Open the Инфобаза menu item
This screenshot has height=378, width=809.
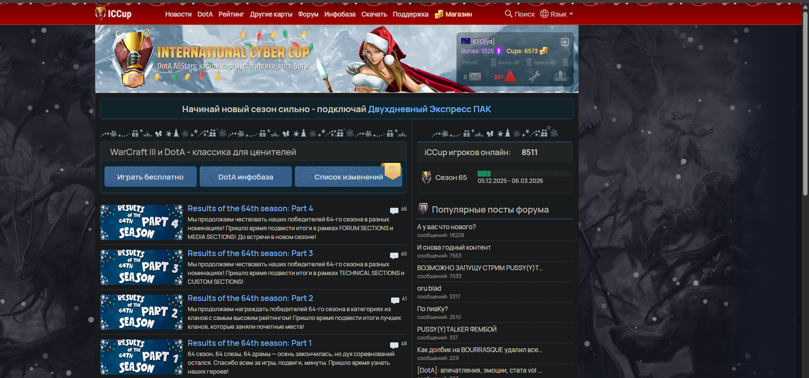(340, 14)
